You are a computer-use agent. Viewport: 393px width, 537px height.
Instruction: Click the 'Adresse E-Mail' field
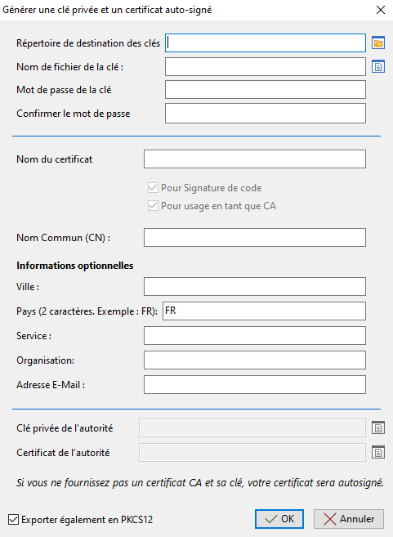[255, 385]
